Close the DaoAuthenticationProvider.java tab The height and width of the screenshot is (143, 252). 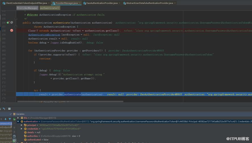tap(119, 3)
